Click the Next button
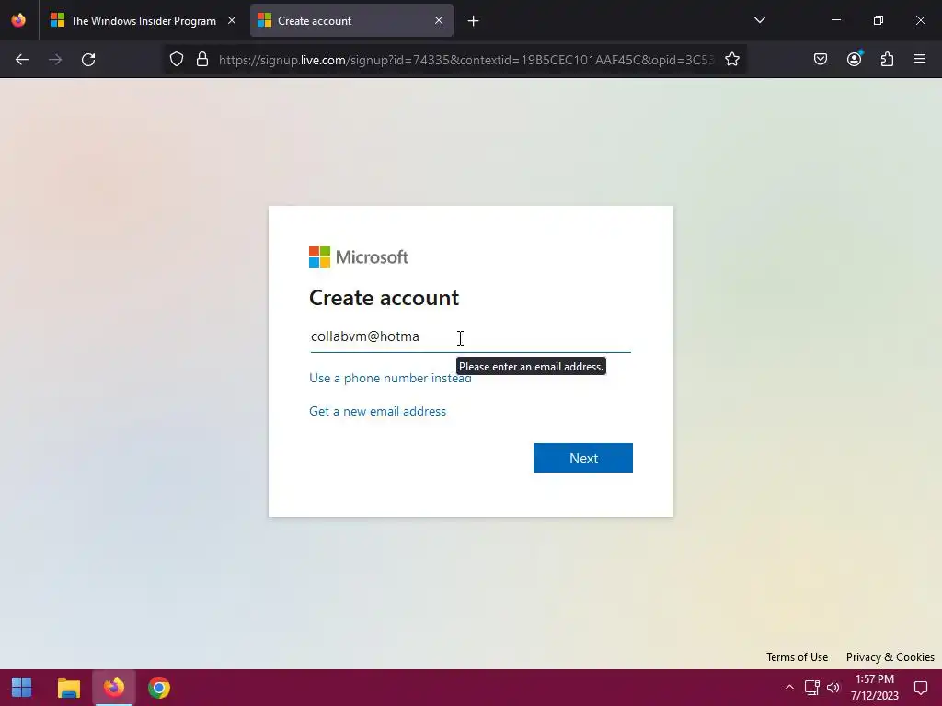942x706 pixels. (582, 458)
